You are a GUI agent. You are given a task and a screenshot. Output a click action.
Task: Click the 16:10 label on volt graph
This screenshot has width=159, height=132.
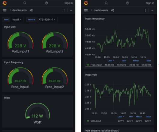click(133, 113)
